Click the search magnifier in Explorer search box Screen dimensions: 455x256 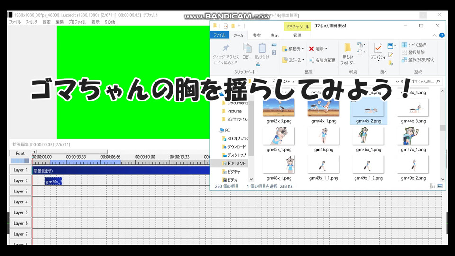pos(438,82)
